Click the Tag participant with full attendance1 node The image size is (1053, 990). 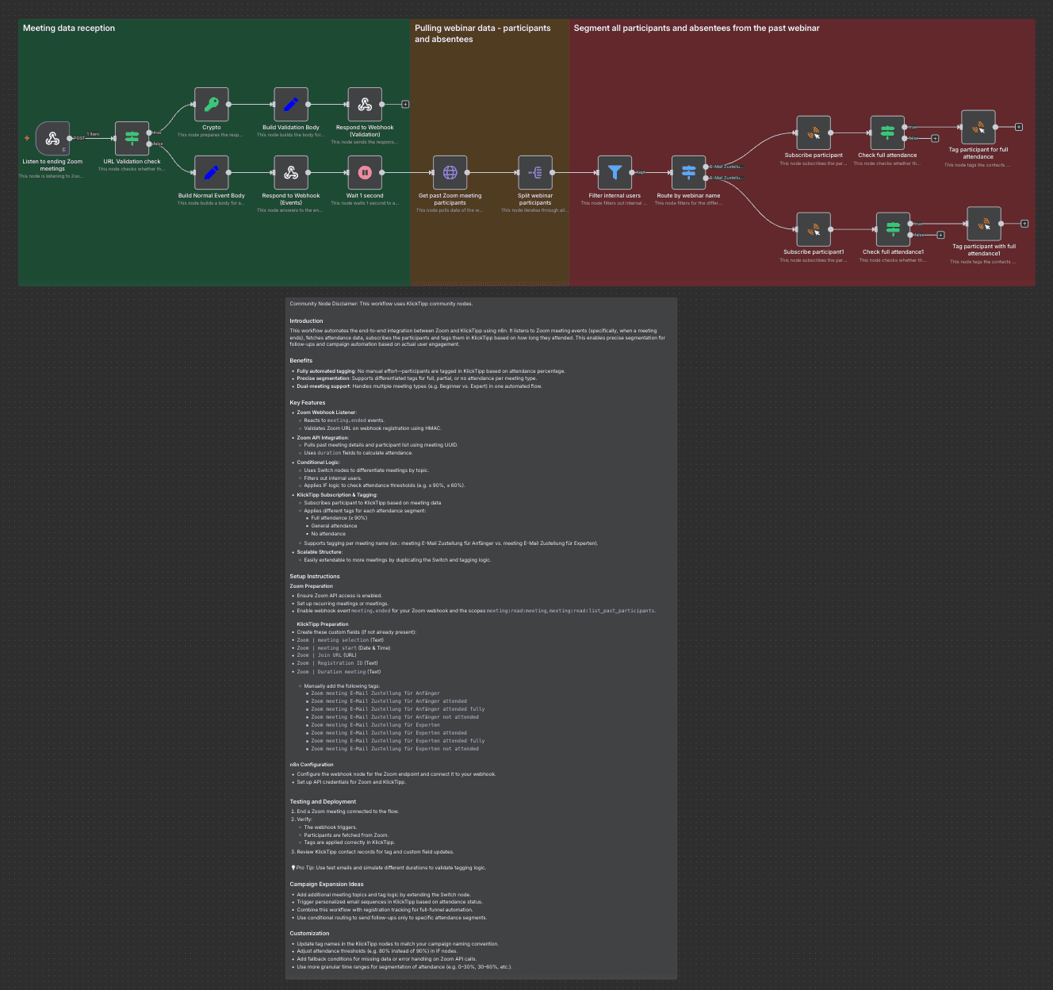pyautogui.click(x=983, y=224)
